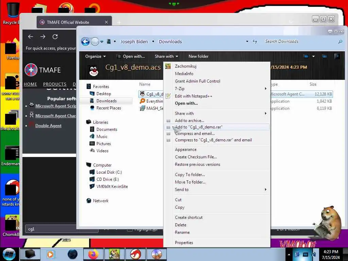The width and height of the screenshot is (348, 261).
Task: Open the Videos library
Action: pyautogui.click(x=99, y=151)
